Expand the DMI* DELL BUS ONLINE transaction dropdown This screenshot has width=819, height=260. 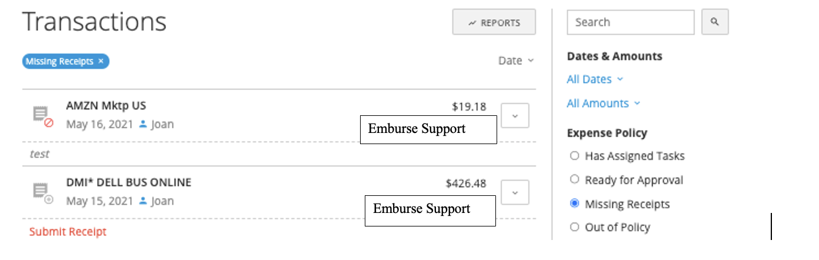coord(515,192)
